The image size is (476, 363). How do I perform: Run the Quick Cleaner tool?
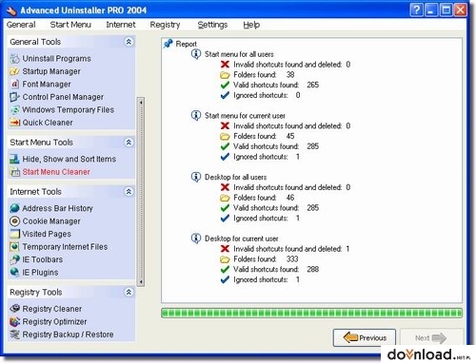pyautogui.click(x=48, y=123)
